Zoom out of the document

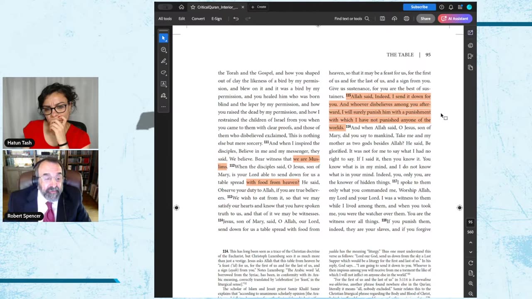click(x=470, y=294)
